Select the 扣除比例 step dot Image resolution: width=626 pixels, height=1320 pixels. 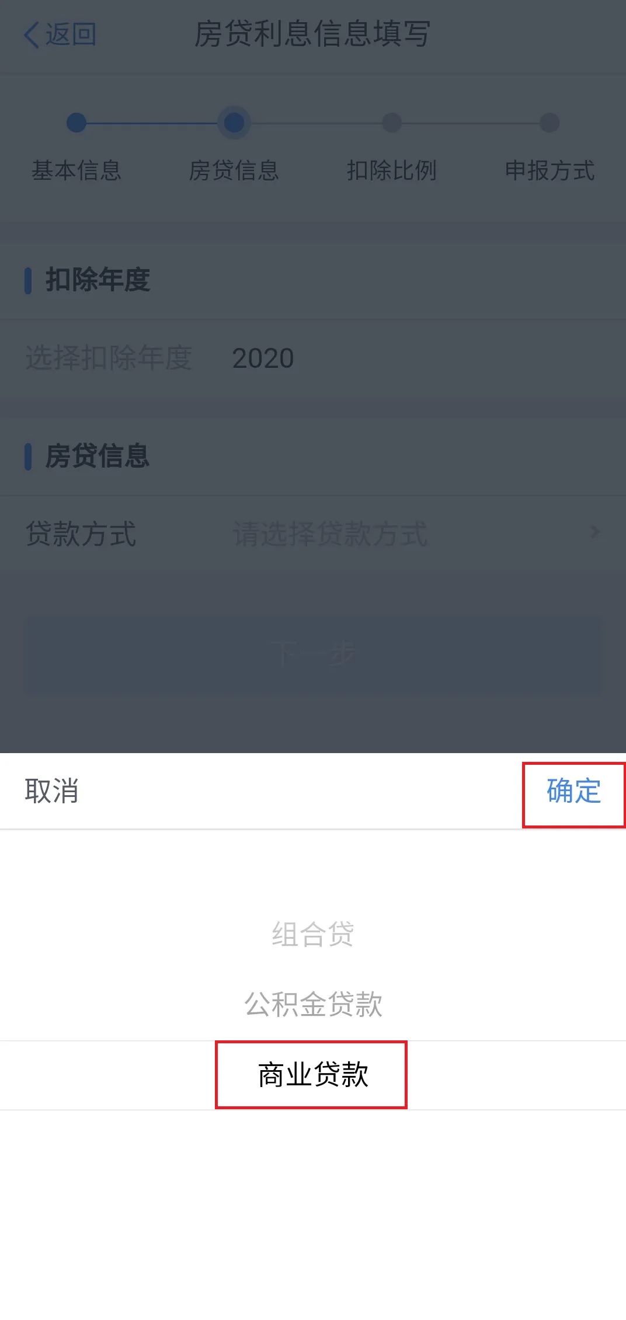point(392,123)
